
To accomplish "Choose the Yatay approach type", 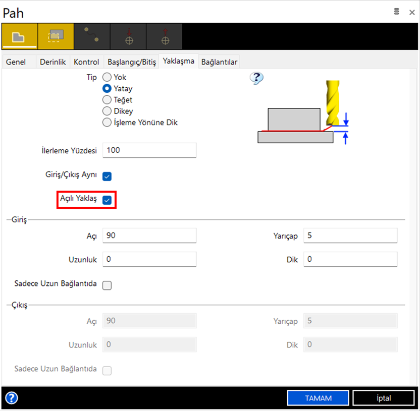I will (x=107, y=88).
